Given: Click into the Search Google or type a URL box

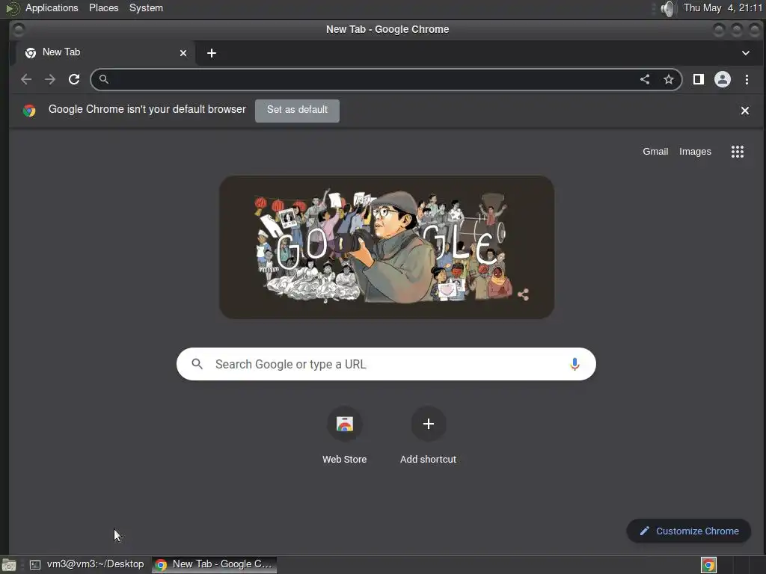Looking at the screenshot, I should click(386, 364).
